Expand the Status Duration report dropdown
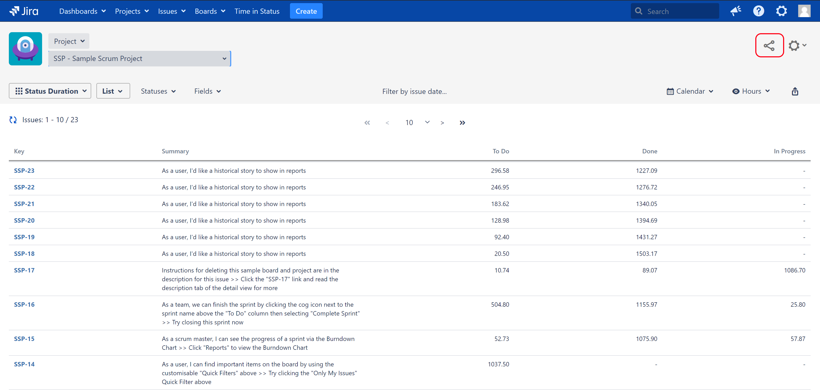This screenshot has width=820, height=390. pos(50,91)
